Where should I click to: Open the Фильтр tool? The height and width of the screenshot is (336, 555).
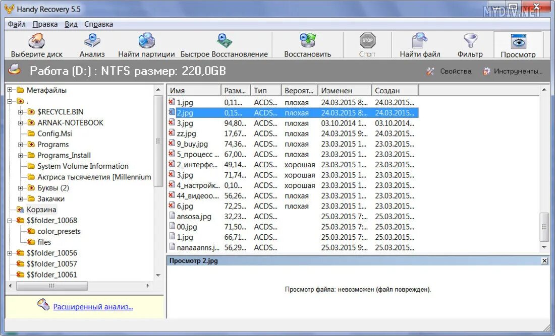click(x=470, y=45)
